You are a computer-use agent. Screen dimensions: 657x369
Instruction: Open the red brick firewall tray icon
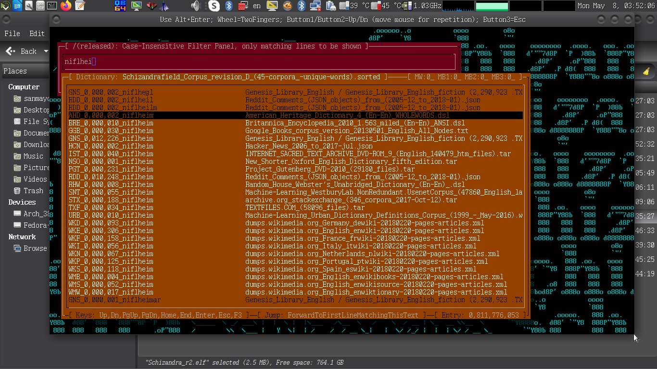click(x=243, y=6)
